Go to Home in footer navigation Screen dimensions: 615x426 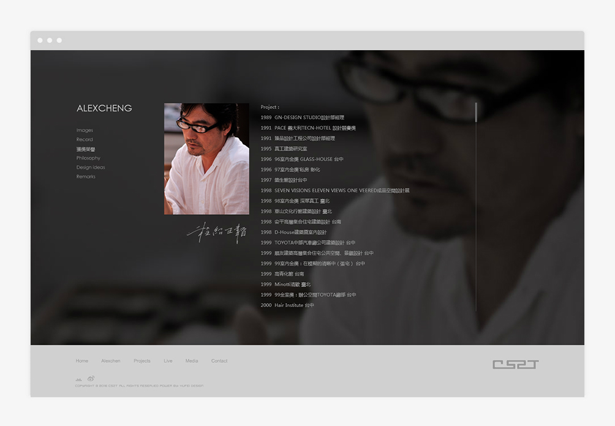point(82,361)
